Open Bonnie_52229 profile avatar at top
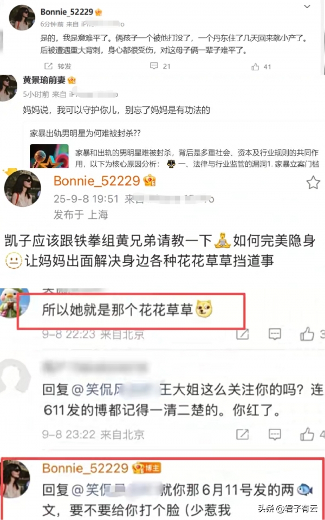Viewport: 325px width, 520px height. pyautogui.click(x=22, y=18)
